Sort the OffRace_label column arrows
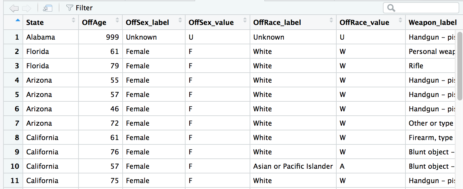463x189 pixels. [x=331, y=20]
